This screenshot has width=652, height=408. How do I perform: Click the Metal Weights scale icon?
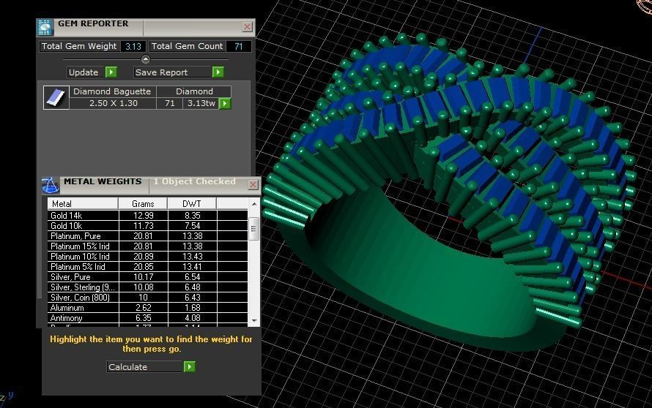[x=51, y=186]
